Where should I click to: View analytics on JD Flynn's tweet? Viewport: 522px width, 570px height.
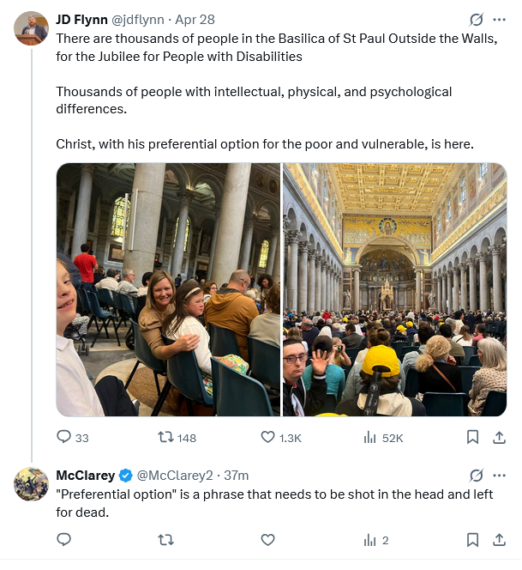click(370, 437)
